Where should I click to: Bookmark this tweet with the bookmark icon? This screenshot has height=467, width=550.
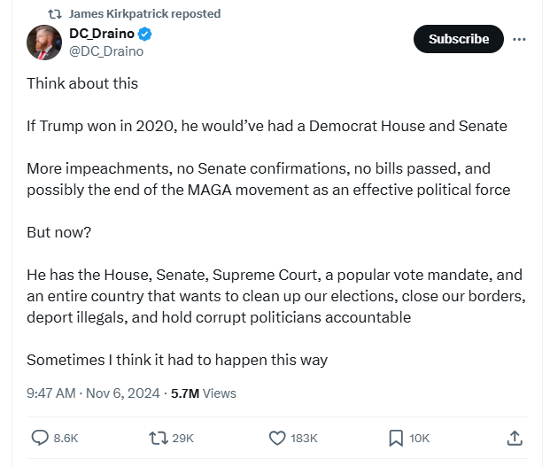coord(396,438)
